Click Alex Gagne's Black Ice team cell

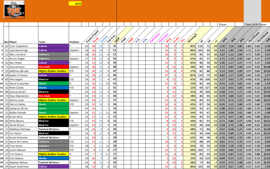(x=53, y=79)
